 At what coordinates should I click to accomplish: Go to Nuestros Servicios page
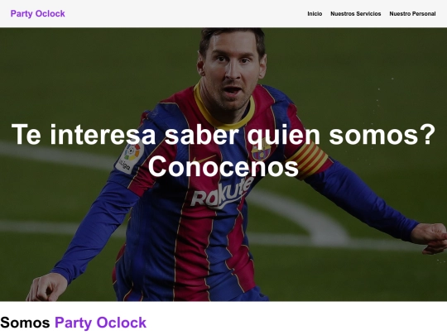pyautogui.click(x=355, y=14)
